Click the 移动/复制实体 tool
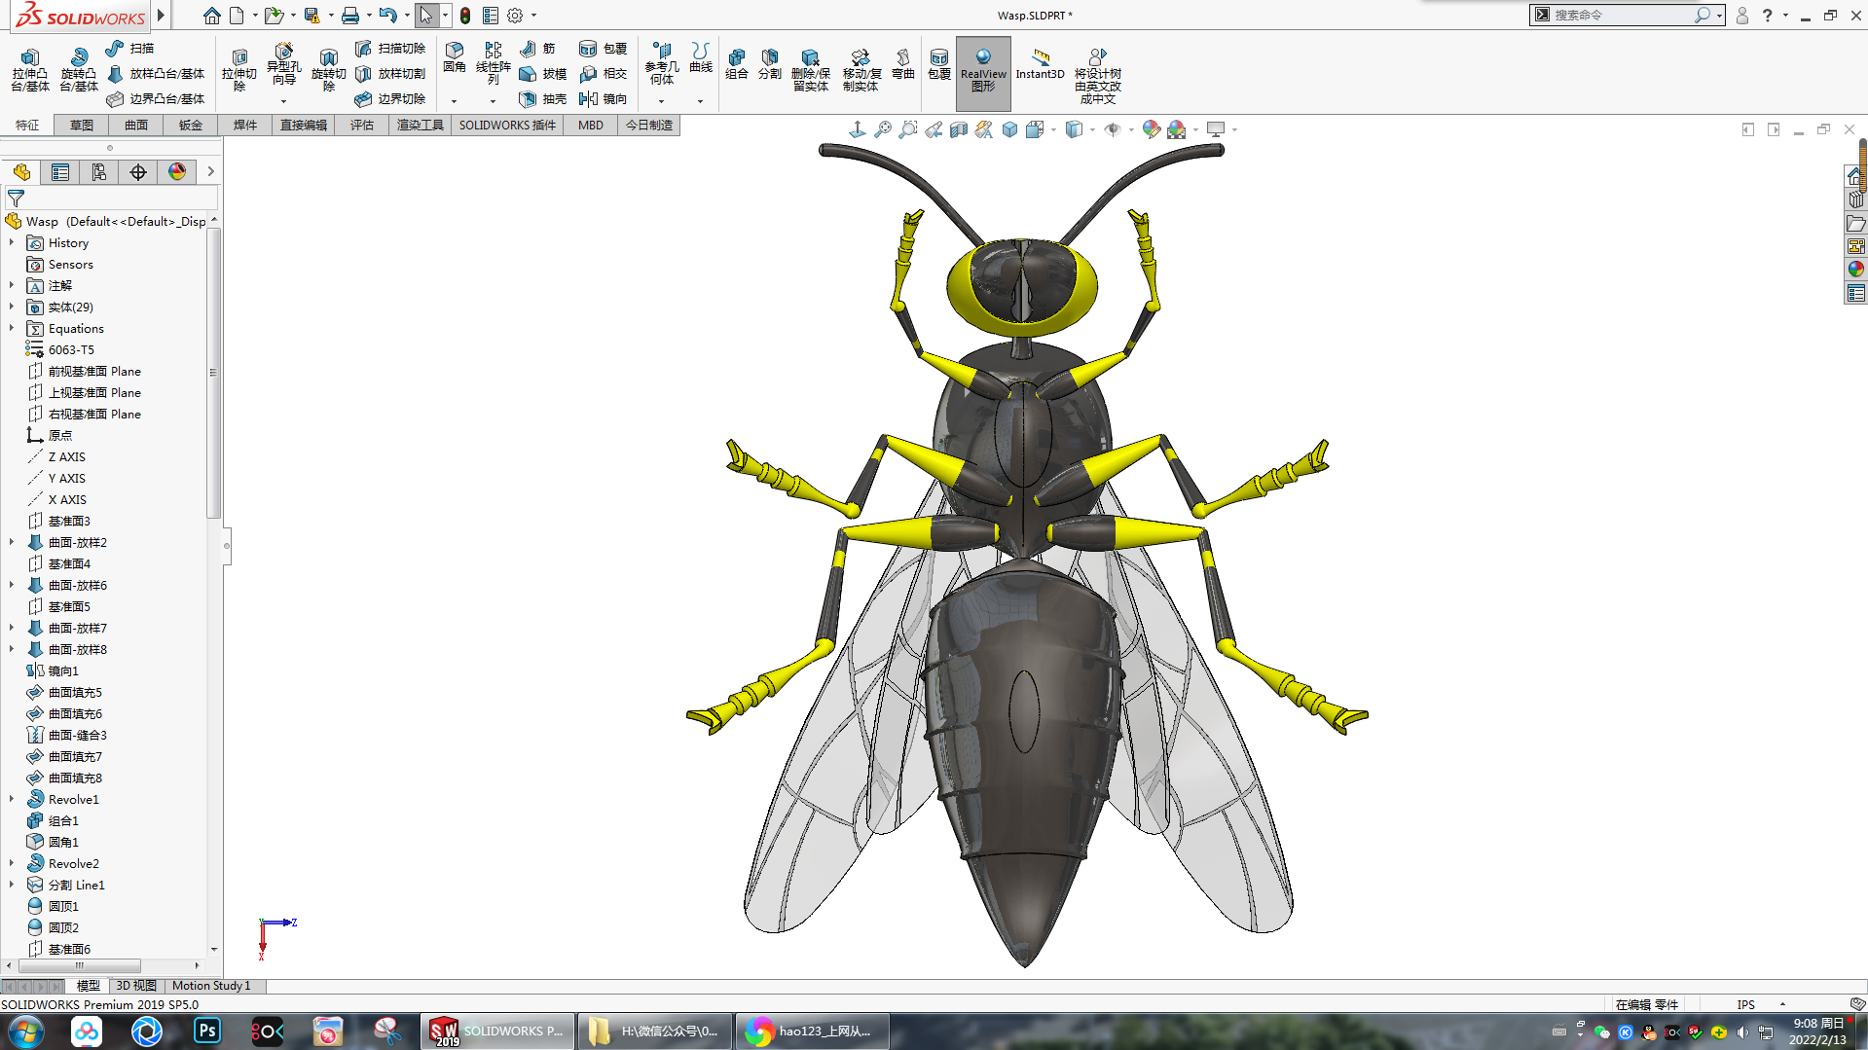1868x1050 pixels. coord(861,70)
